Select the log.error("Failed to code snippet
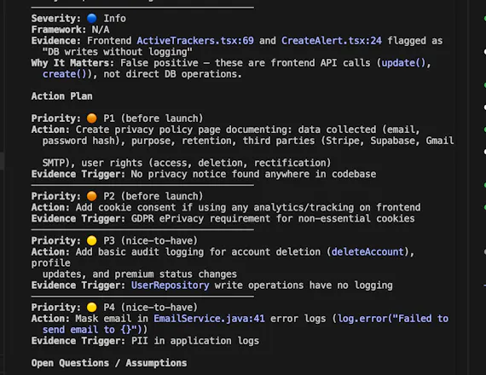This screenshot has height=375, width=486. coord(393,319)
